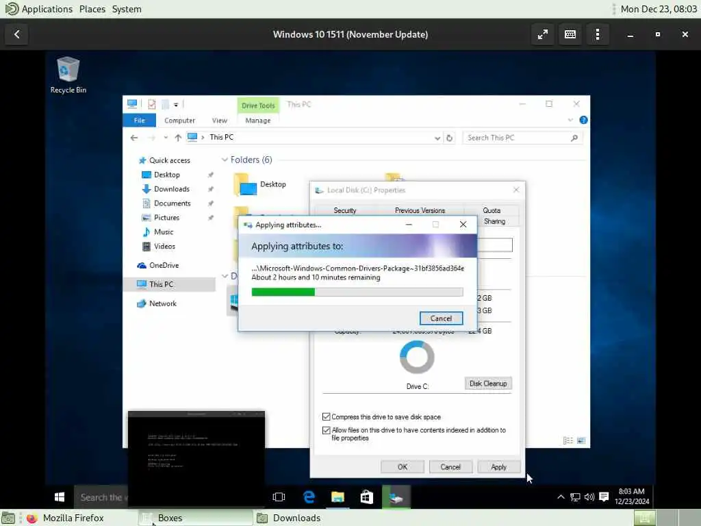
Task: Click the Properties taskbar app icon
Action: pyautogui.click(x=396, y=497)
